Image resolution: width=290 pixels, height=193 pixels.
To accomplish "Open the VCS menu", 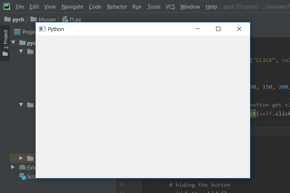I will [x=170, y=7].
